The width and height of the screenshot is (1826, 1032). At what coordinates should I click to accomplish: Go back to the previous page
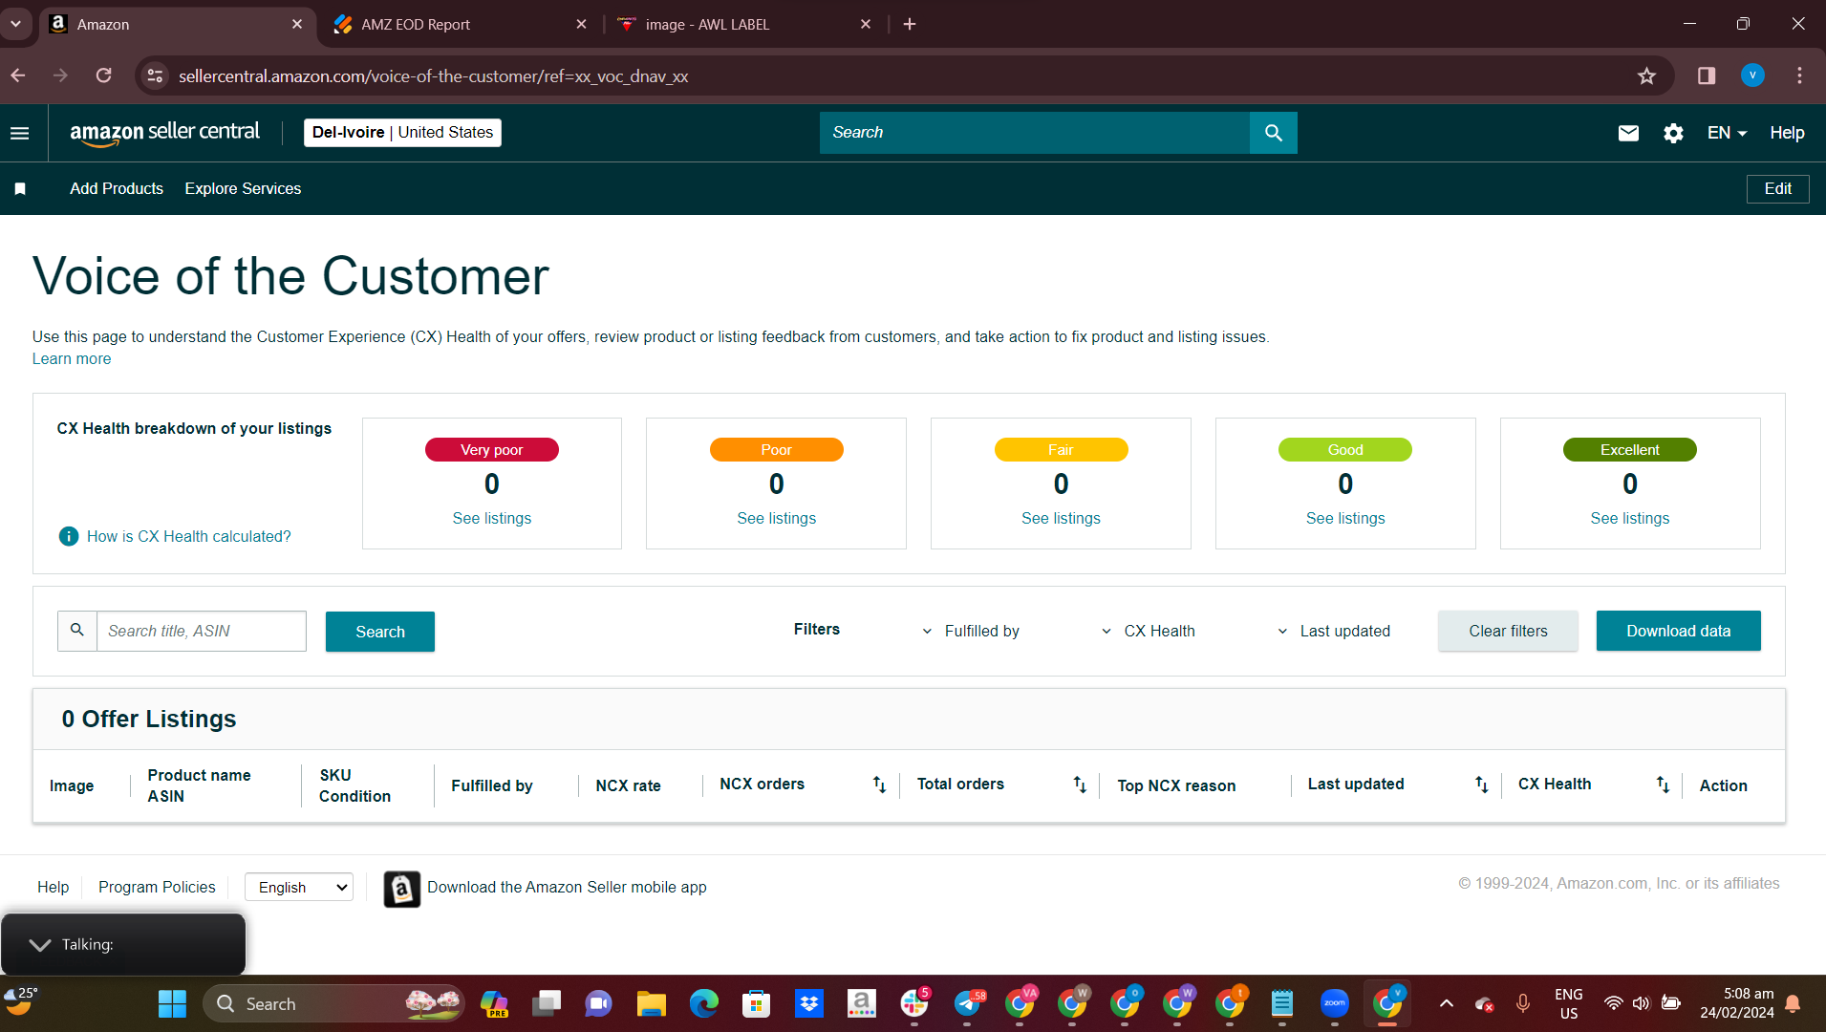click(x=18, y=75)
